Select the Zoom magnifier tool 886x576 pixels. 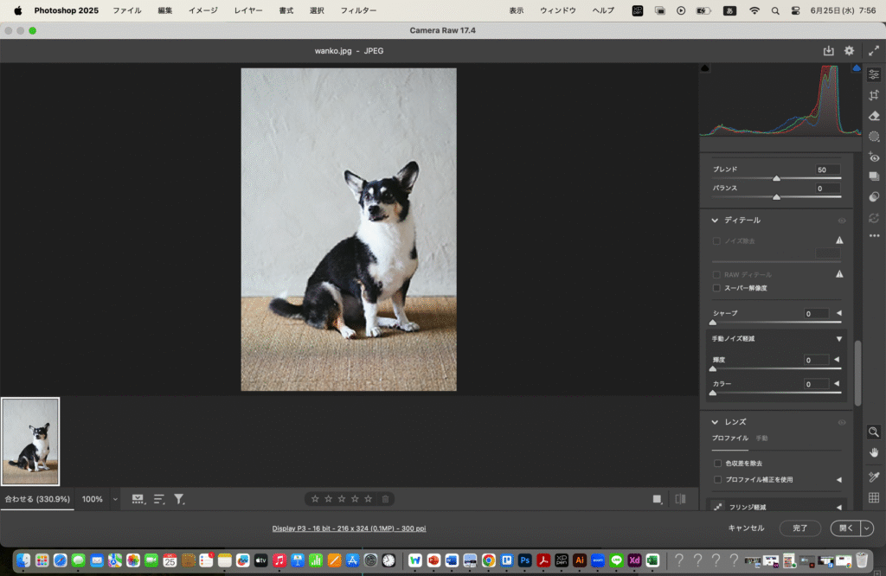[874, 432]
